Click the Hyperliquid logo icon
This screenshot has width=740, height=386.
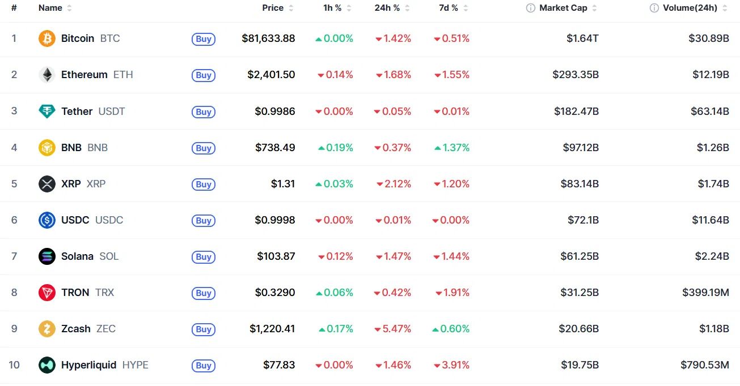click(x=47, y=364)
